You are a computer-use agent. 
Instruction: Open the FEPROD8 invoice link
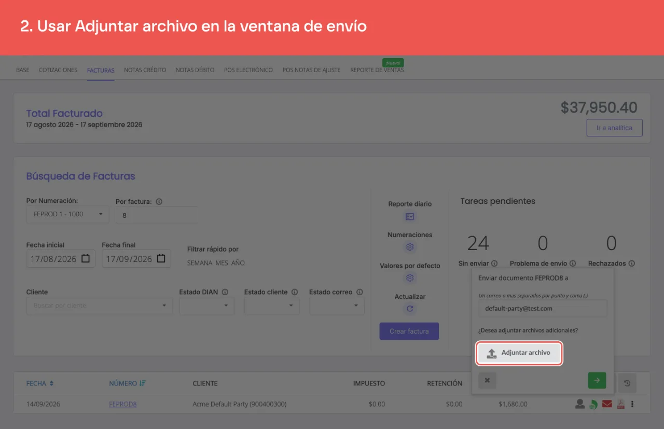123,404
